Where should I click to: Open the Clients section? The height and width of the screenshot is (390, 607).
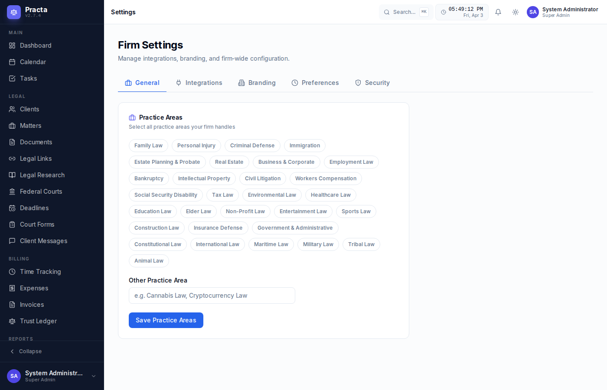[52, 109]
